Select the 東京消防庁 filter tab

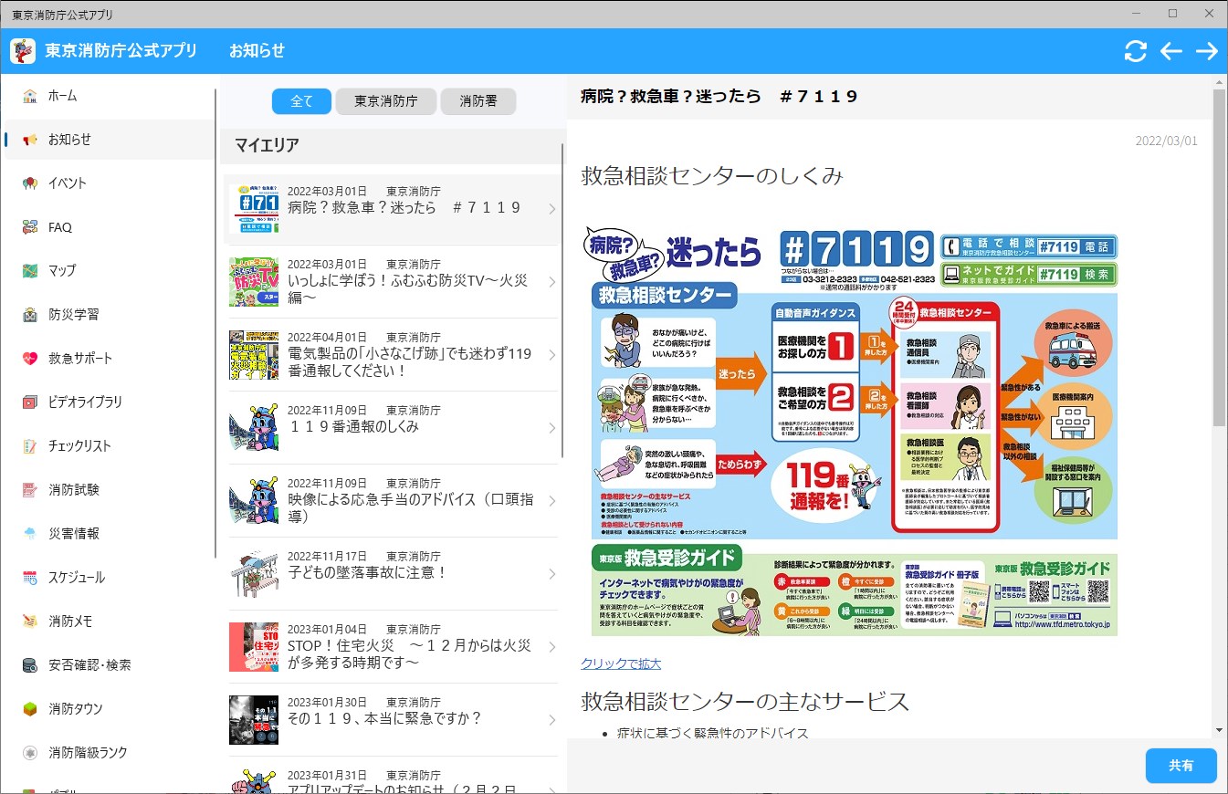(386, 101)
